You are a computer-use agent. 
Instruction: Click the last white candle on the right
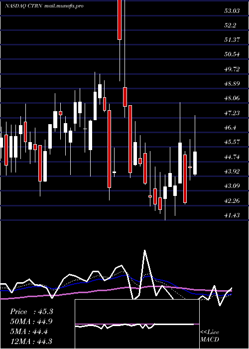pos(195,163)
